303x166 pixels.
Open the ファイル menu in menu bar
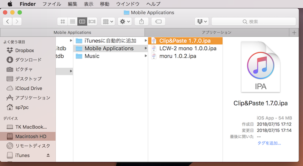[52, 4]
